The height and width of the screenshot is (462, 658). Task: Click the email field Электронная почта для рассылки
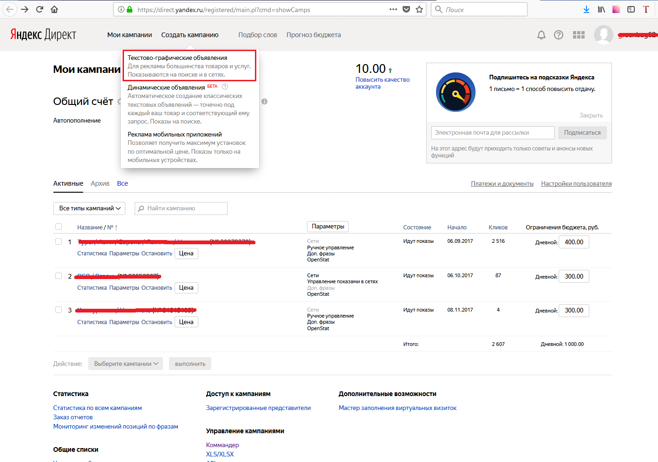click(x=493, y=133)
